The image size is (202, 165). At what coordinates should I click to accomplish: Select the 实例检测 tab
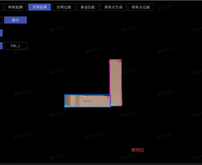pos(40,7)
